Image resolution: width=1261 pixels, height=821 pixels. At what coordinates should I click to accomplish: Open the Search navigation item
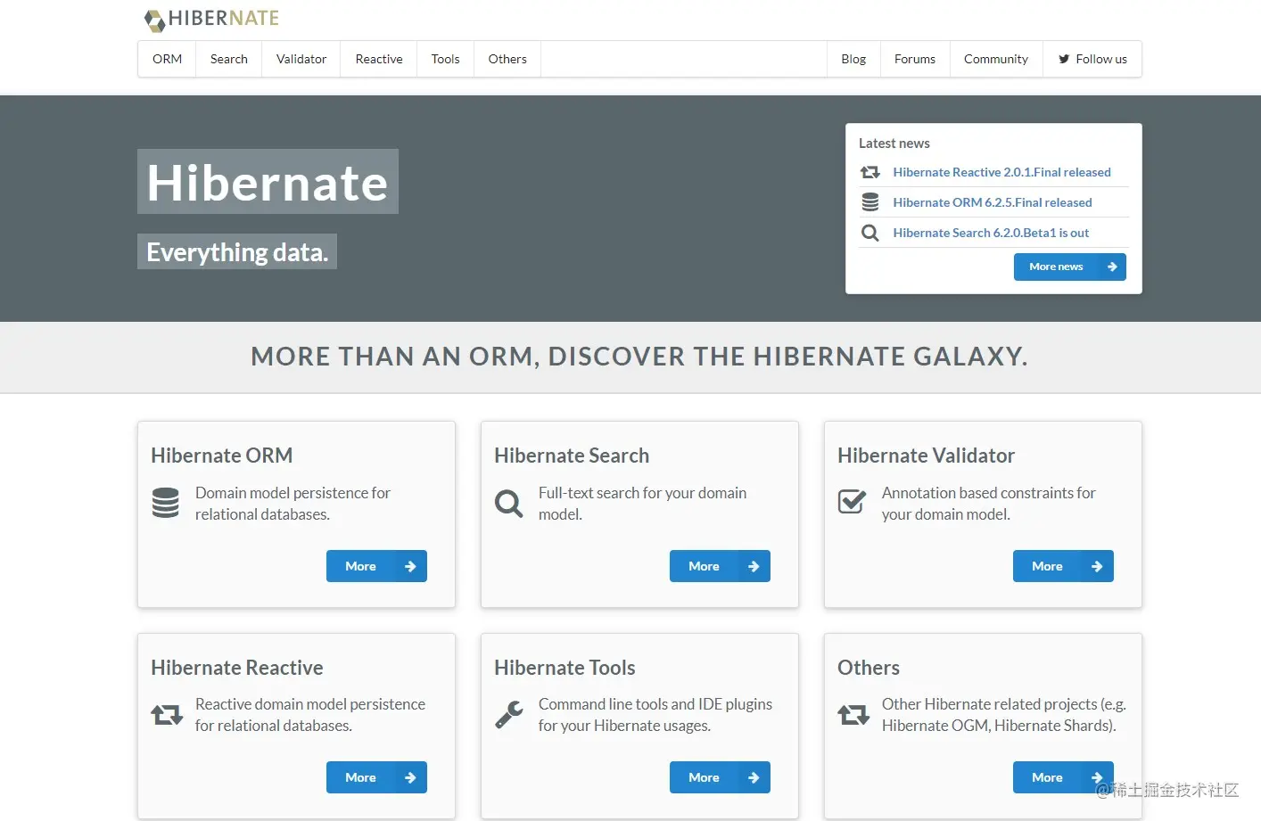pos(229,59)
